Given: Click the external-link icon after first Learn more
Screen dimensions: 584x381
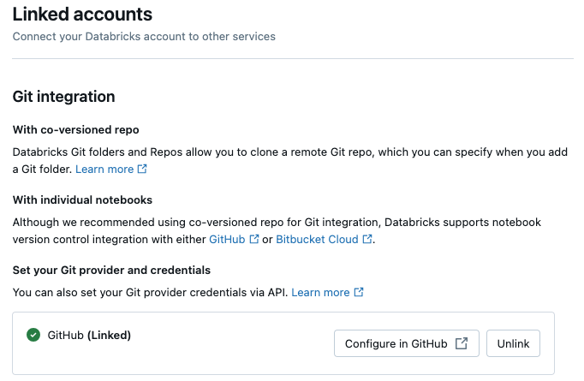Looking at the screenshot, I should (x=142, y=170).
